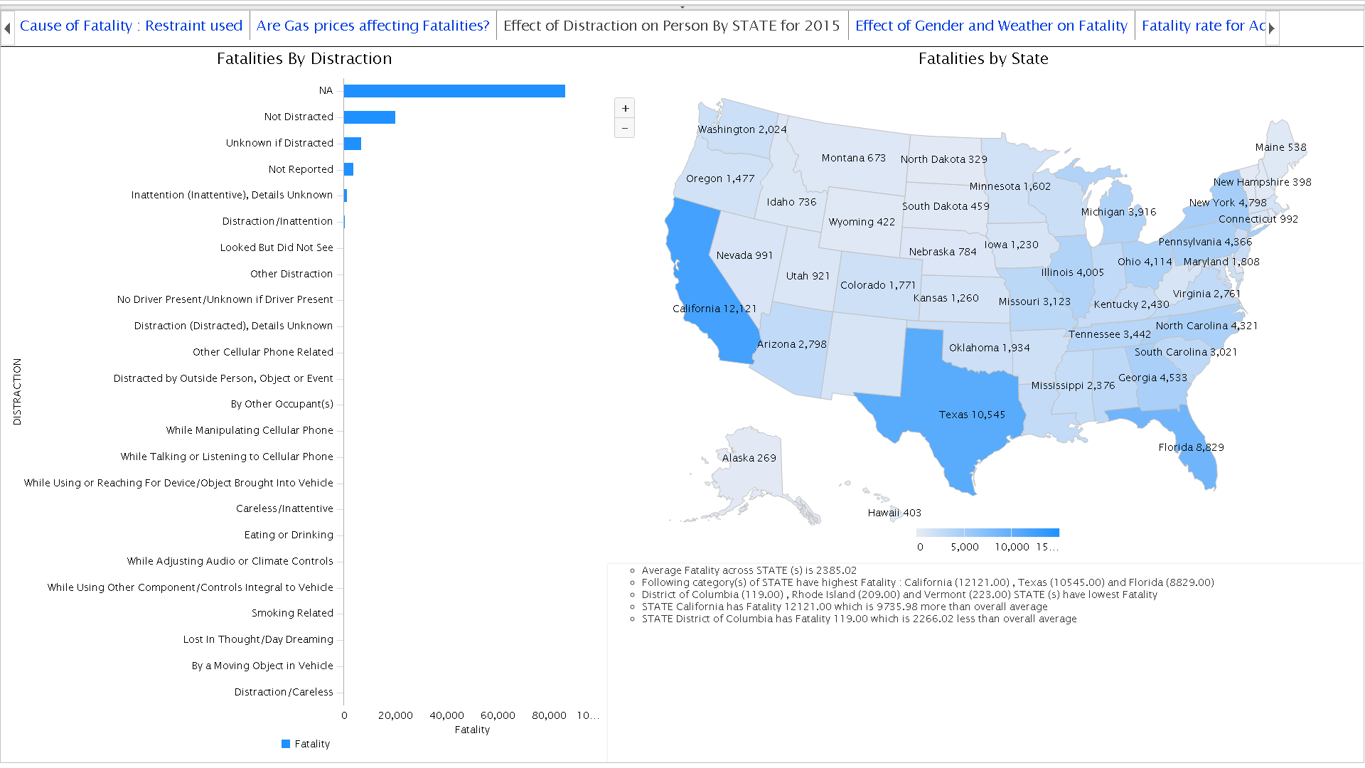
Task: Switch to Cause of Fatality Restraint tab
Action: coord(130,26)
